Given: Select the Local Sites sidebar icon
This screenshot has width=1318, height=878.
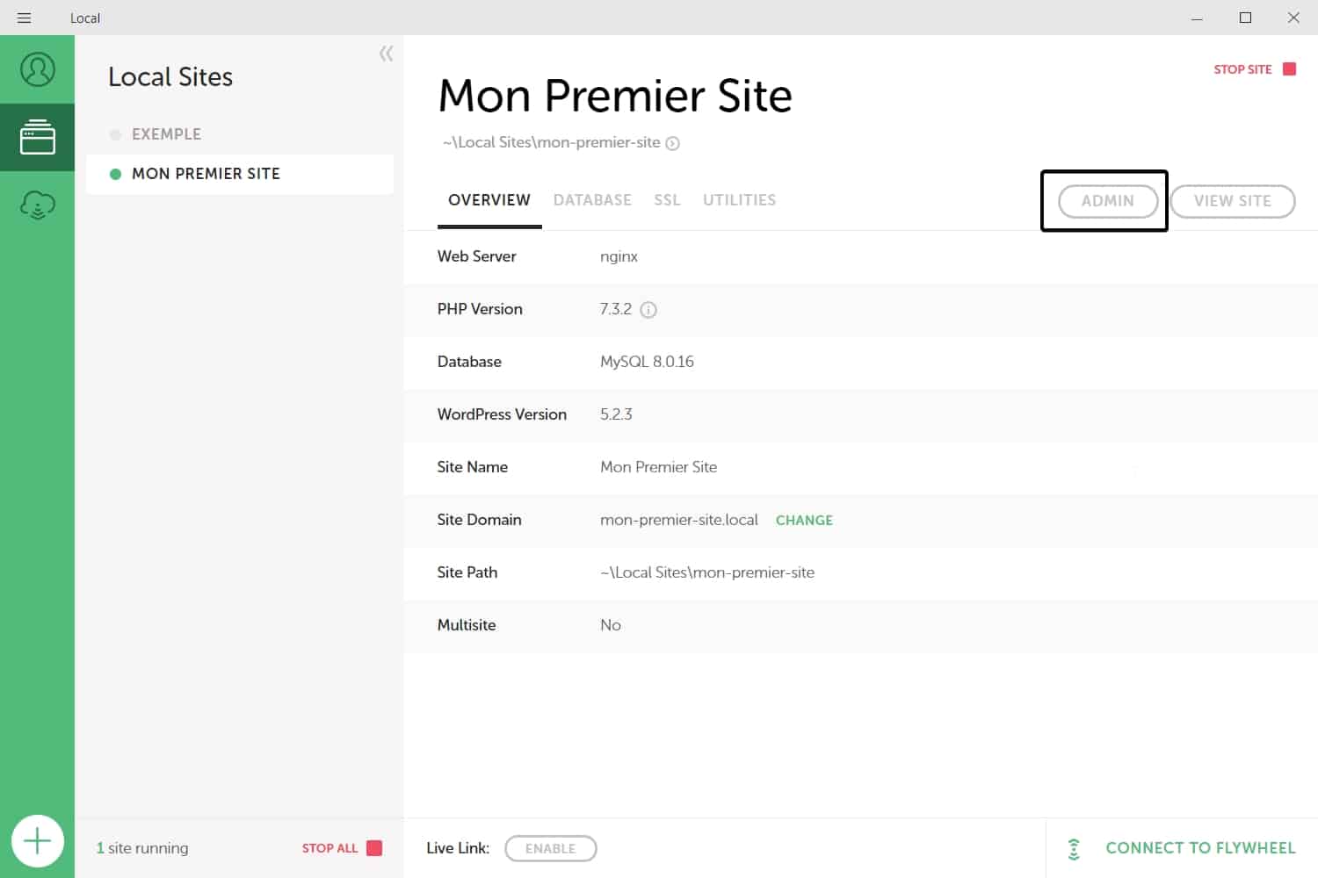Looking at the screenshot, I should point(37,138).
